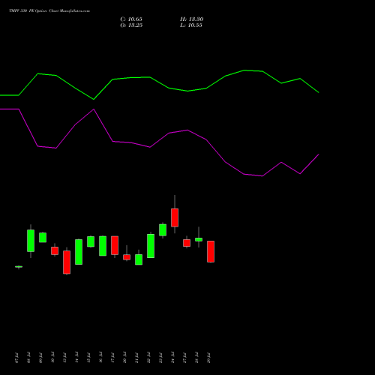
Task: Click the 07 Jul date label
Action: (x=16, y=358)
